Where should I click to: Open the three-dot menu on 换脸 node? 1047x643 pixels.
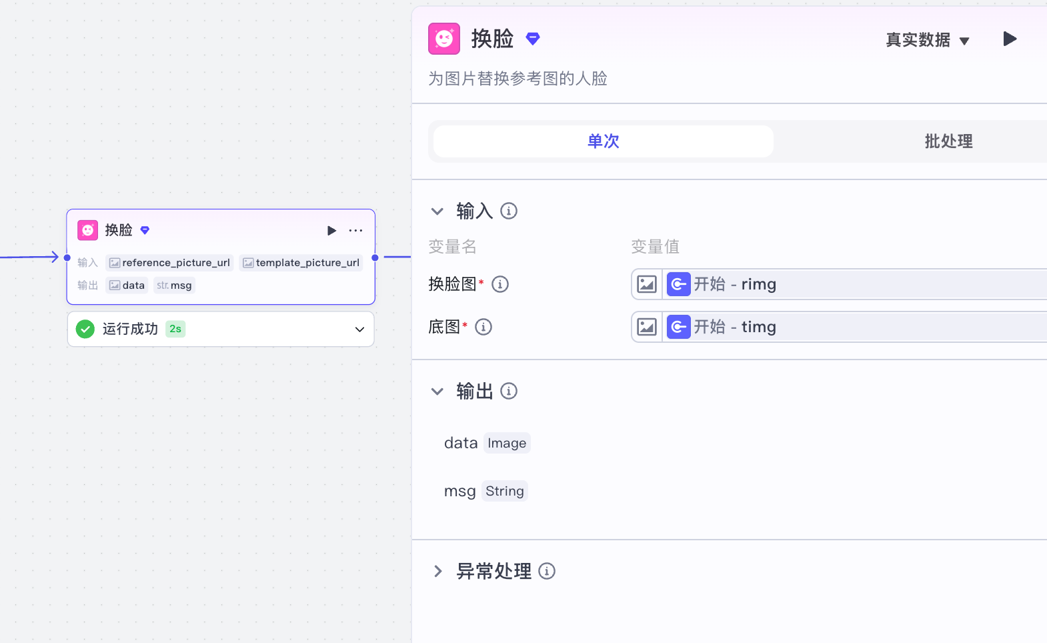(x=355, y=231)
